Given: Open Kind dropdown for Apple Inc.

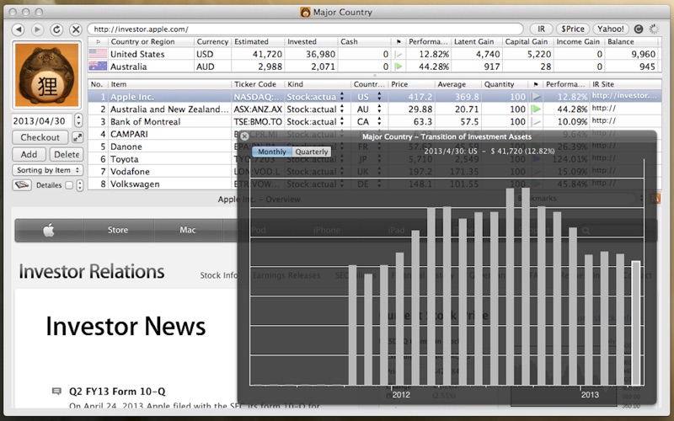Looking at the screenshot, I should tap(342, 97).
